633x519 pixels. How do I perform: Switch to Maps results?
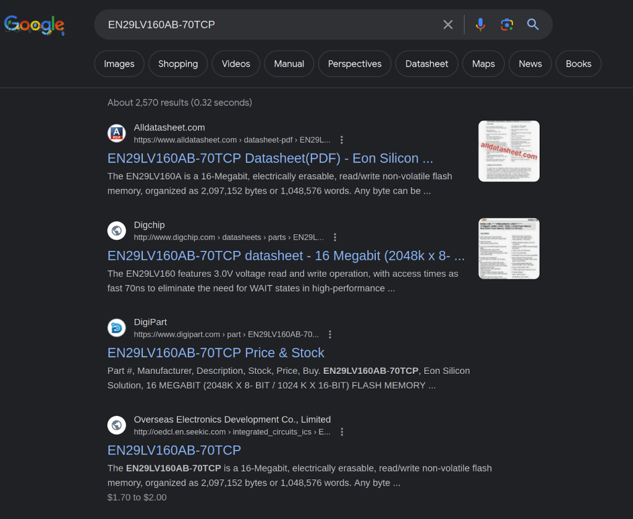pyautogui.click(x=483, y=64)
